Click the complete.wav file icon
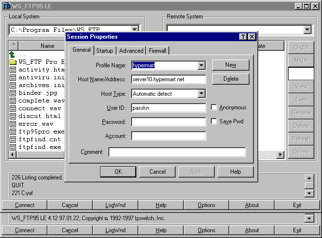Viewport: 322px width, 238px height. tap(13, 101)
